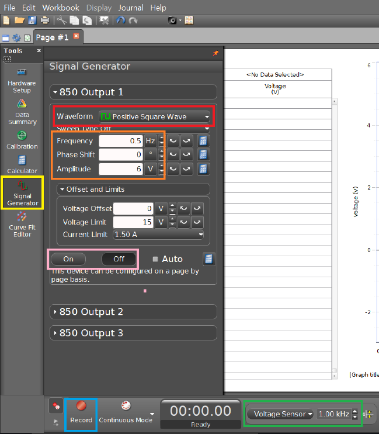Click Paste icon in toolbar
This screenshot has height=434, width=379.
pyautogui.click(x=87, y=20)
